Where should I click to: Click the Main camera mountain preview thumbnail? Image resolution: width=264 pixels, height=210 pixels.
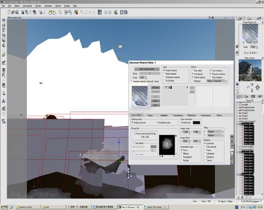point(250,70)
